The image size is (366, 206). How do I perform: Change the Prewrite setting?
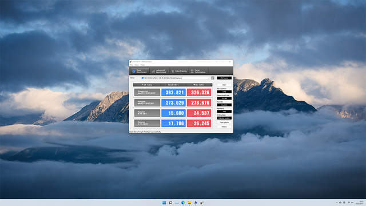[224, 105]
